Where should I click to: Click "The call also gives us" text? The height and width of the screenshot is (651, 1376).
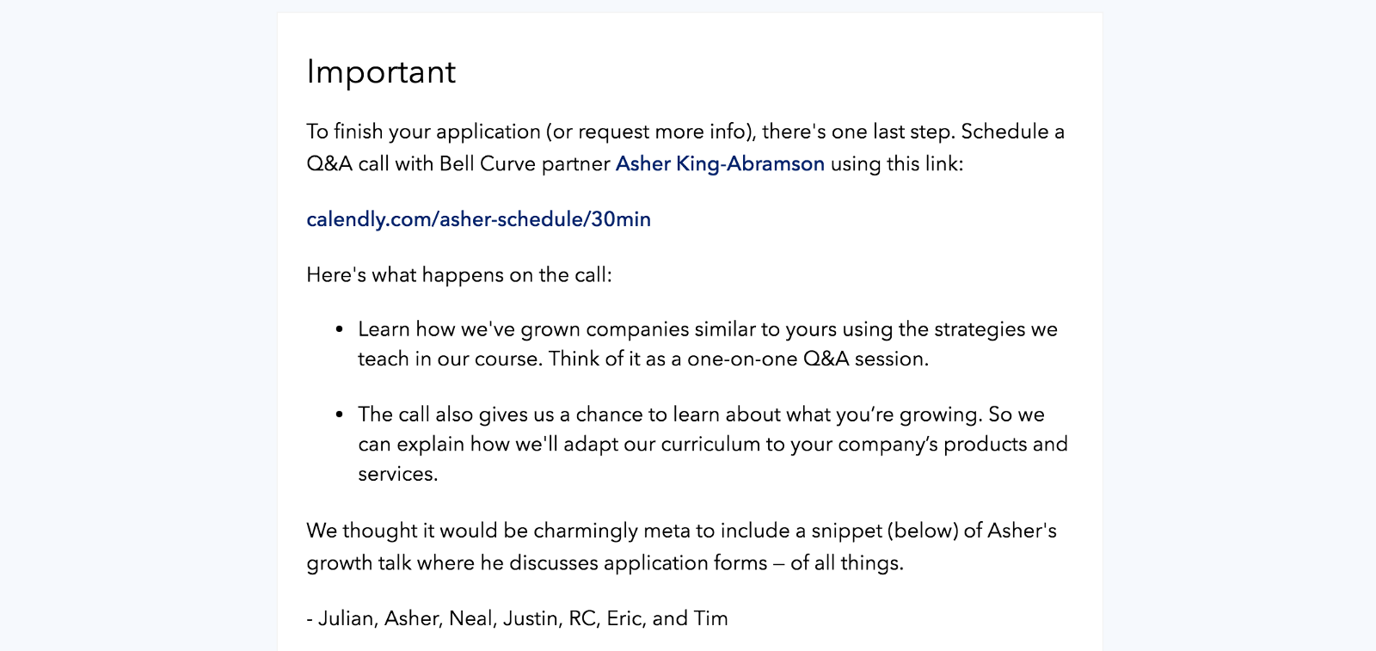(x=456, y=415)
